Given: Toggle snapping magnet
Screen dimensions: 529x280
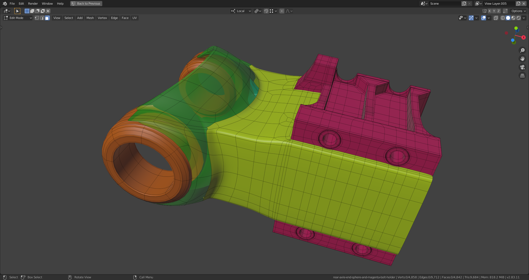Looking at the screenshot, I should coord(266,11).
